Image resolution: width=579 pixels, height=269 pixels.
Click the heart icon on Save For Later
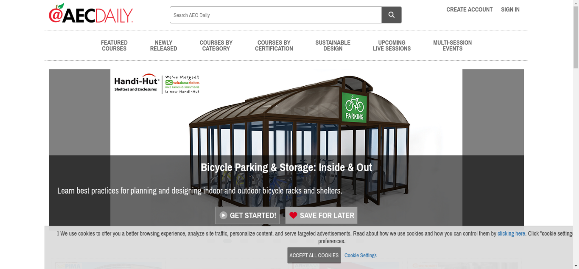pos(293,215)
